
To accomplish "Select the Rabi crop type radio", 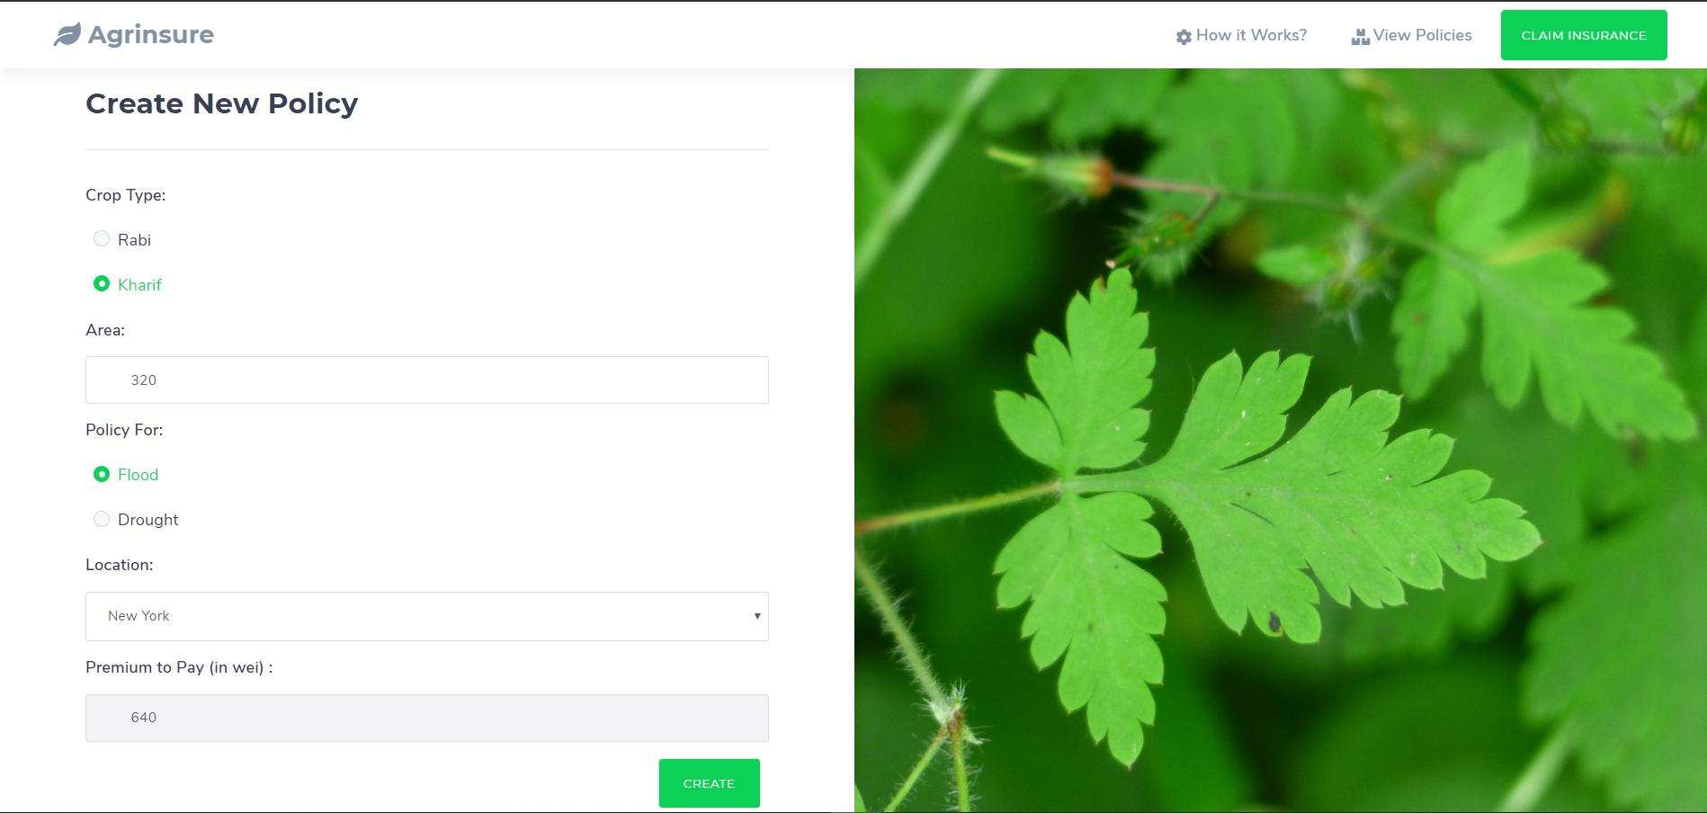I will [102, 238].
